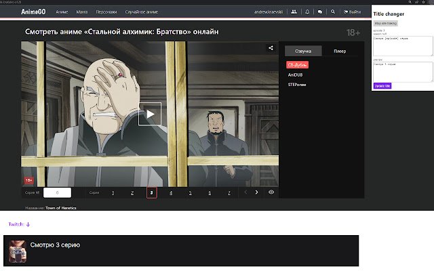434x271 pixels.
Task: Click the stop site tracking button
Action: [x=386, y=23]
